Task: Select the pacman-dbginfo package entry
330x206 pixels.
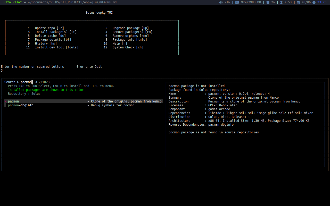Action: (x=21, y=105)
